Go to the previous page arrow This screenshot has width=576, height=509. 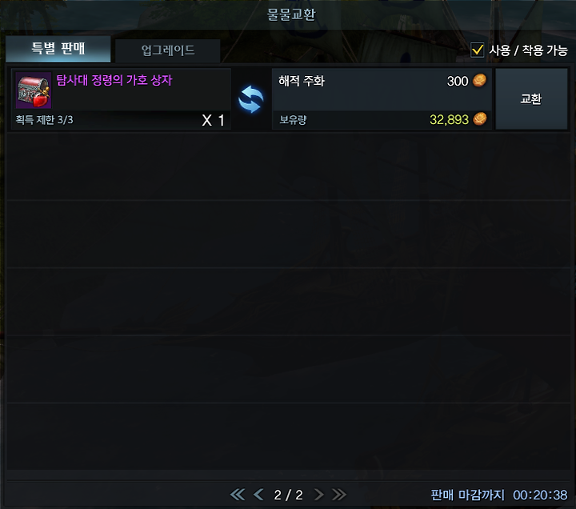(258, 495)
